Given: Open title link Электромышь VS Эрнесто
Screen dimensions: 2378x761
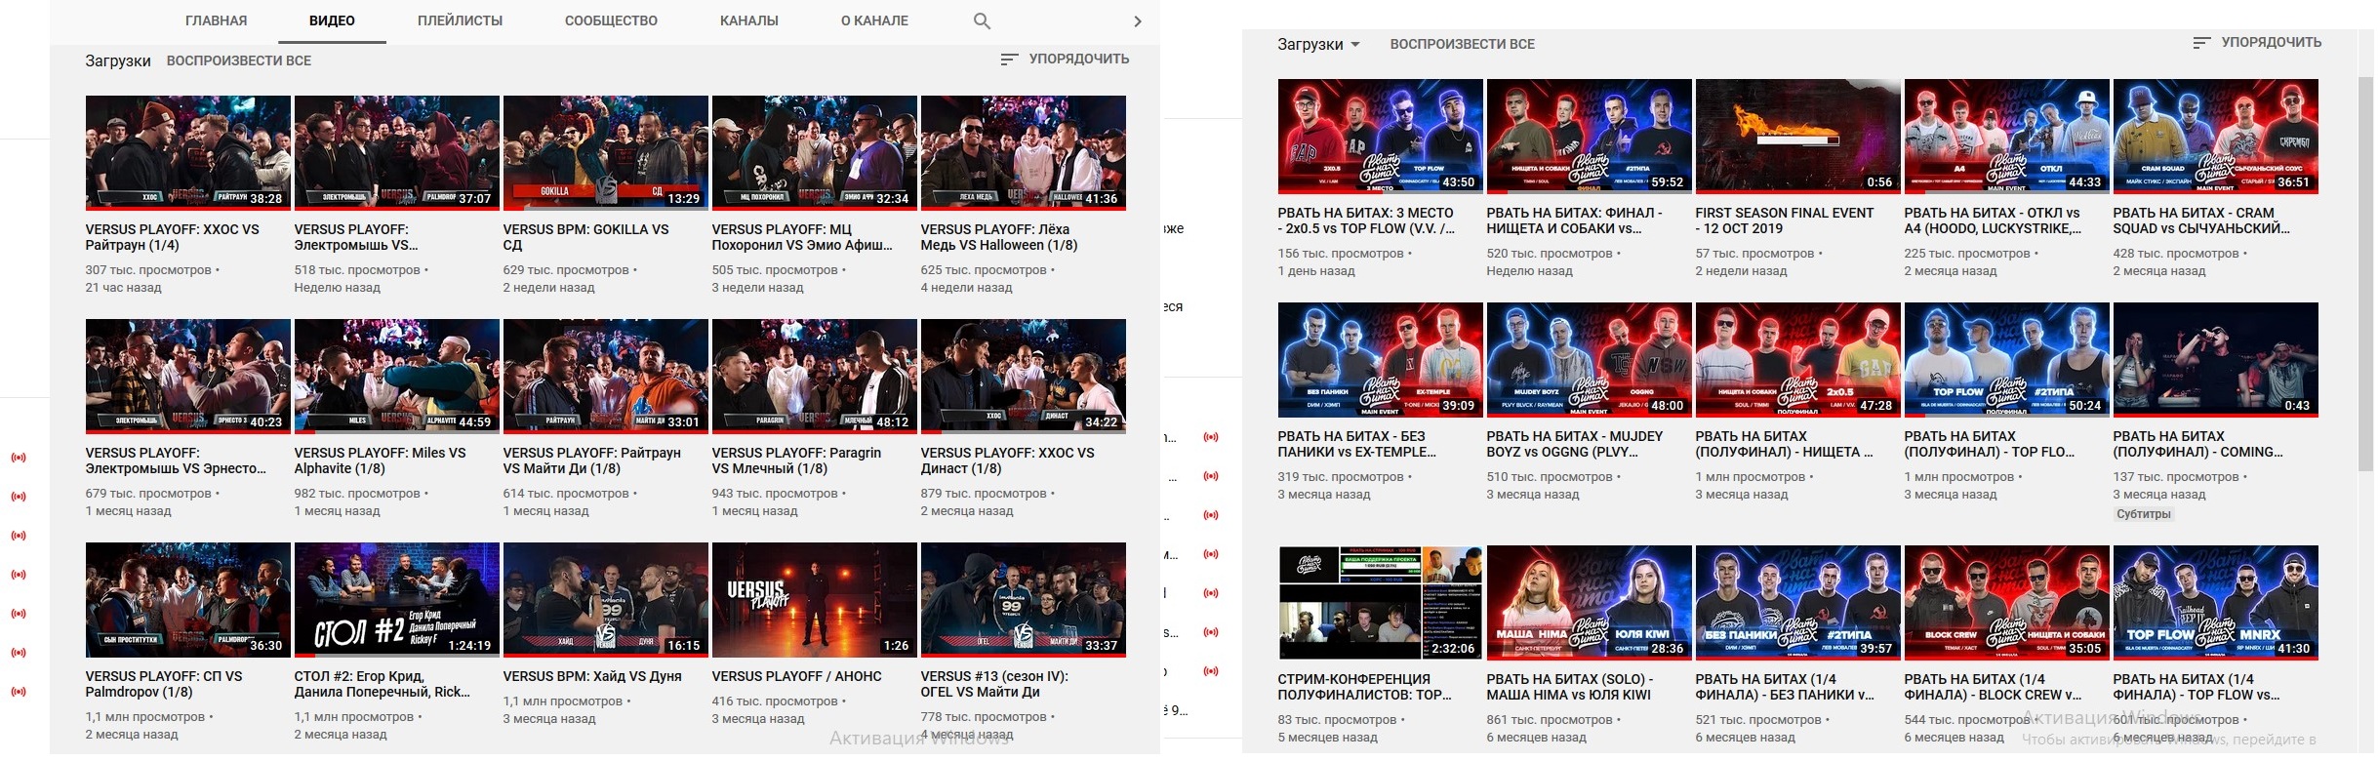Looking at the screenshot, I should [x=177, y=461].
